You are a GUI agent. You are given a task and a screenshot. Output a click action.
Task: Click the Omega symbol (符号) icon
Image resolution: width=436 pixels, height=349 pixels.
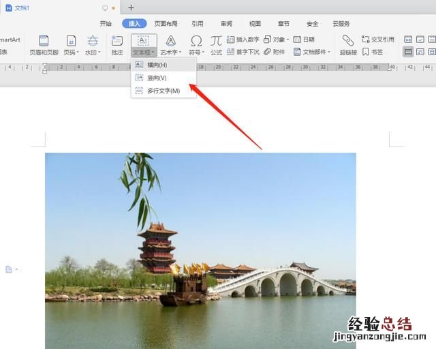pos(196,41)
